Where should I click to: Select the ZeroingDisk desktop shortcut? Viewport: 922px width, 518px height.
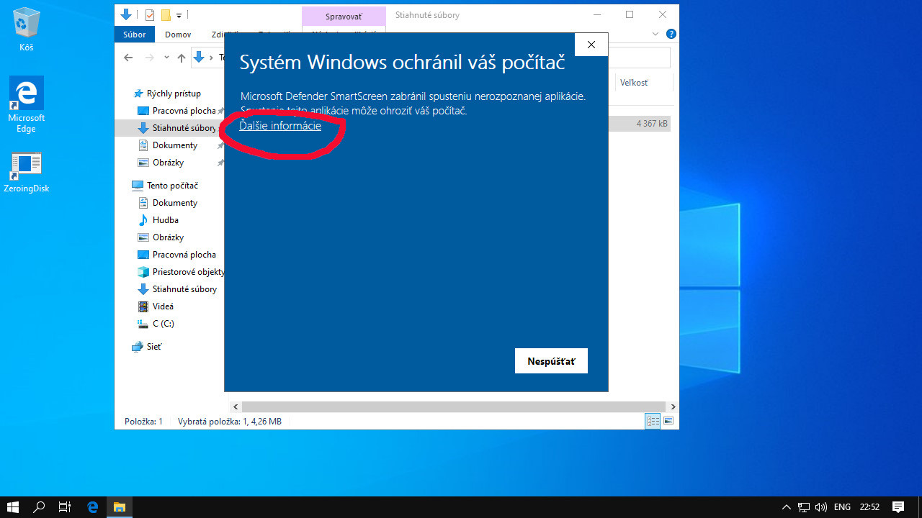tap(27, 171)
